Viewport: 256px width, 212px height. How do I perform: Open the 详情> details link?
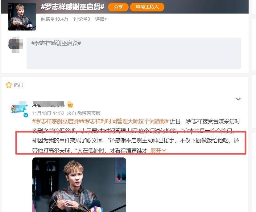pos(101,19)
